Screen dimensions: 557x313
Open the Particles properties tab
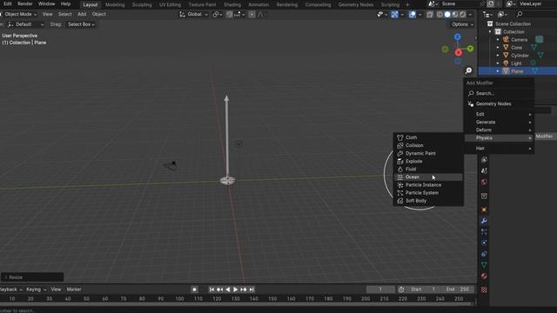(x=484, y=232)
